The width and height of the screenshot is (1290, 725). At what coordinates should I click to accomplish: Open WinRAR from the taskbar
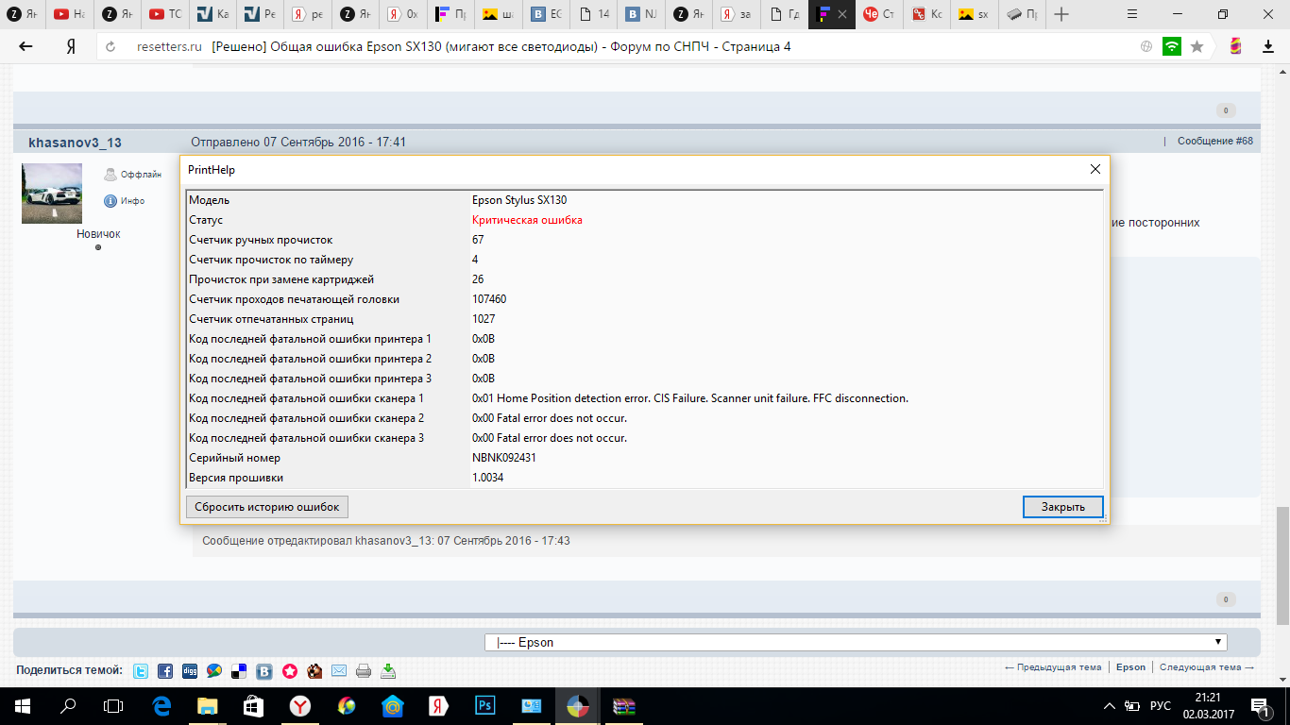pos(624,705)
